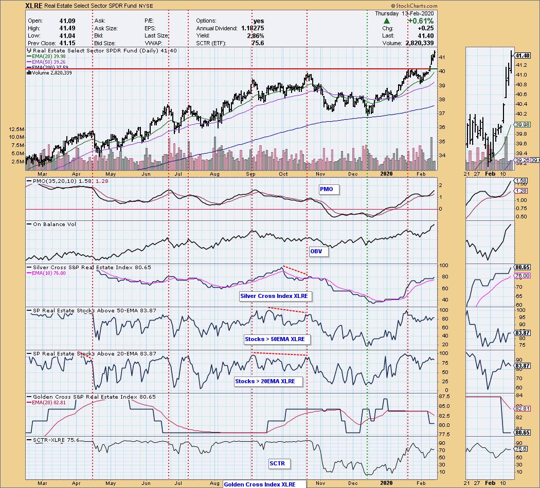Select the header Volume value 2,820,339
The image size is (540, 488).
click(x=420, y=43)
